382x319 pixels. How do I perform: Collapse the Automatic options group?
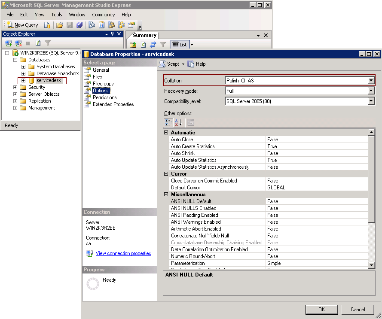coord(166,133)
